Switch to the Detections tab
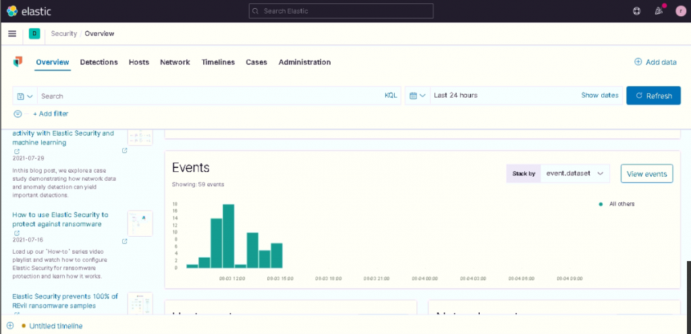The image size is (691, 334). 99,62
